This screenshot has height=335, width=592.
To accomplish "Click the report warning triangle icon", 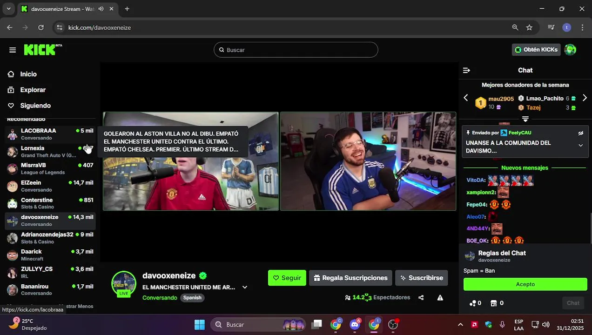I will point(440,298).
